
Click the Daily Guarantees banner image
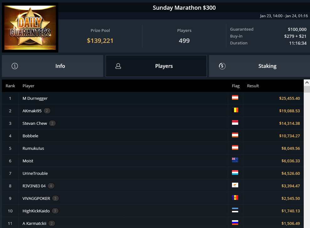pos(30,28)
